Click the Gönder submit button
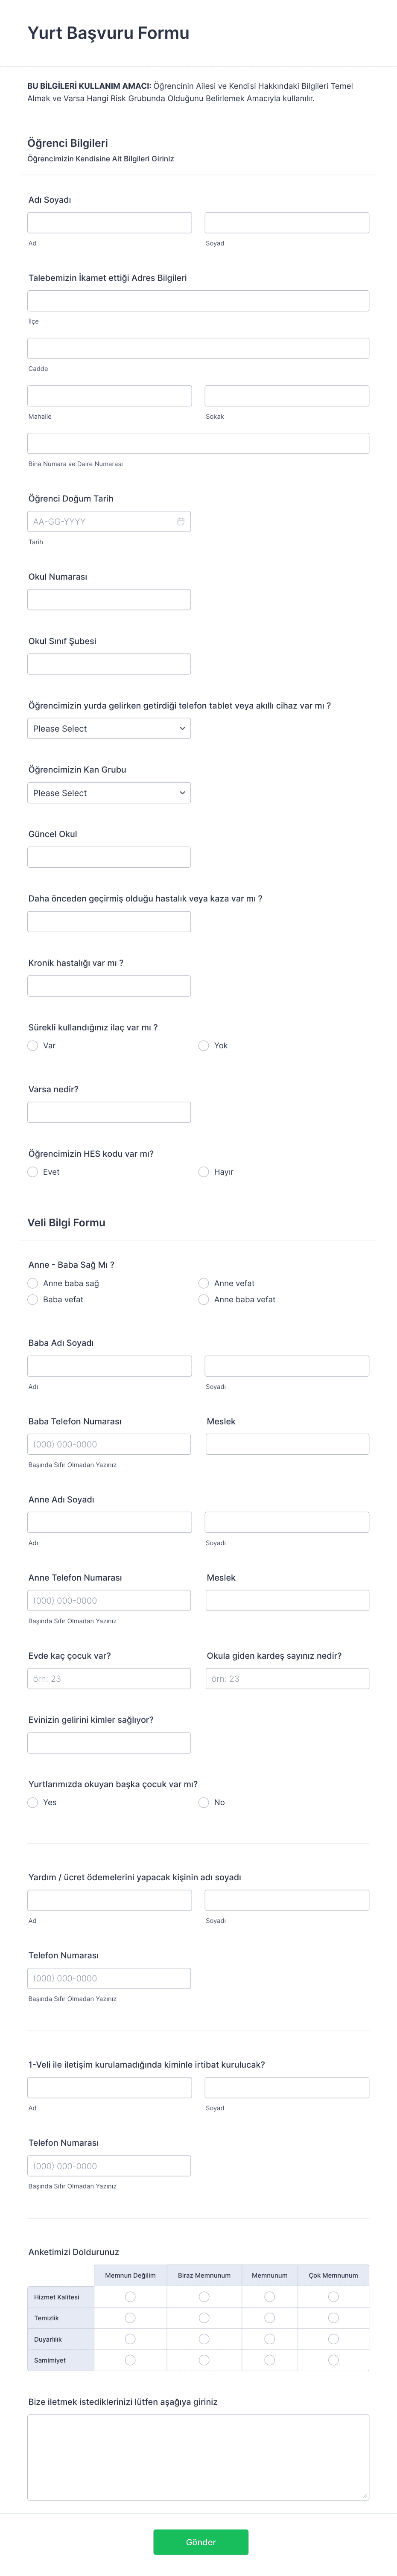Screen dimensions: 397x2576 pyautogui.click(x=200, y=2542)
